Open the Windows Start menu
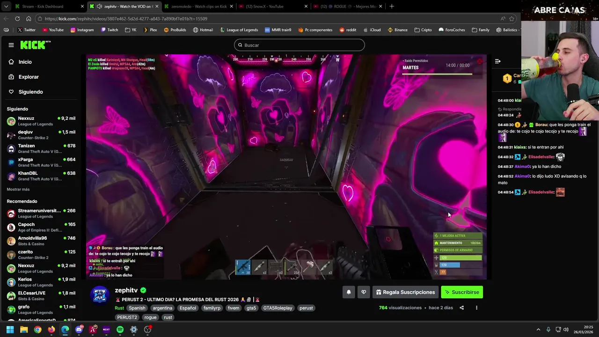599x337 pixels. coord(10,330)
